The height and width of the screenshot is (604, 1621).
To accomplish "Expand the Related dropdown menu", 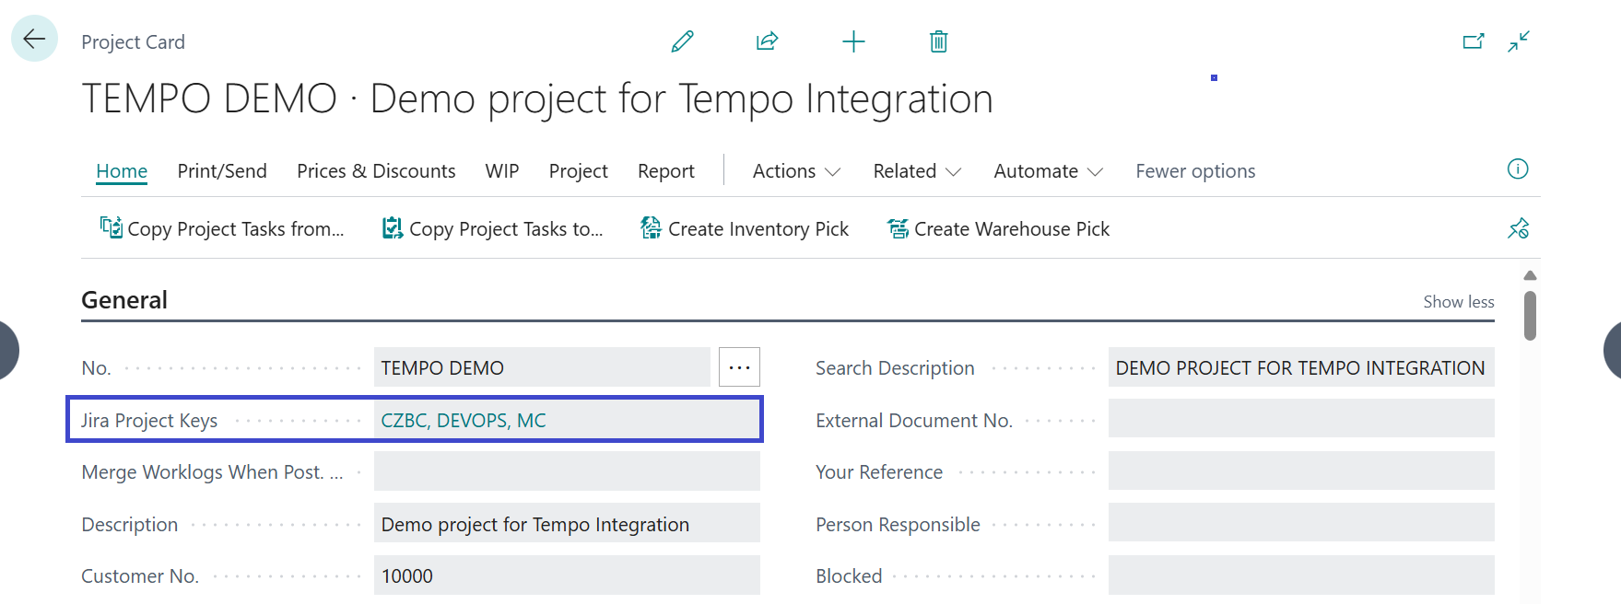I will point(917,171).
